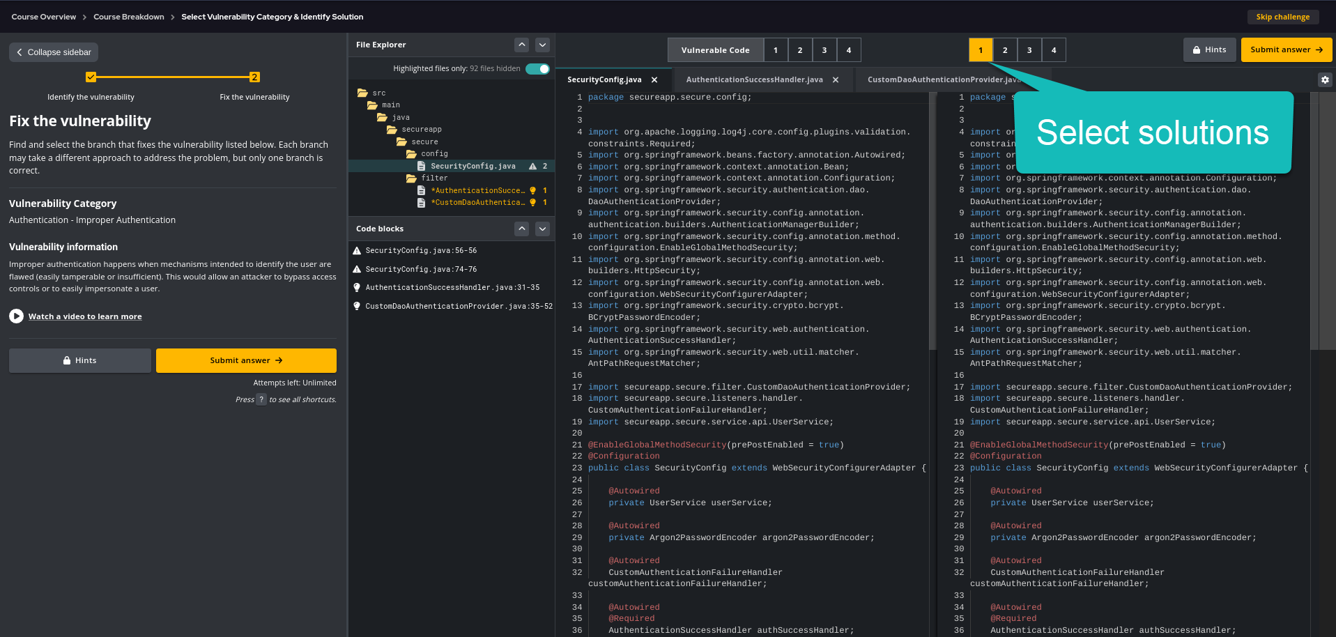
Task: Open editor settings gear icon
Action: pos(1325,80)
